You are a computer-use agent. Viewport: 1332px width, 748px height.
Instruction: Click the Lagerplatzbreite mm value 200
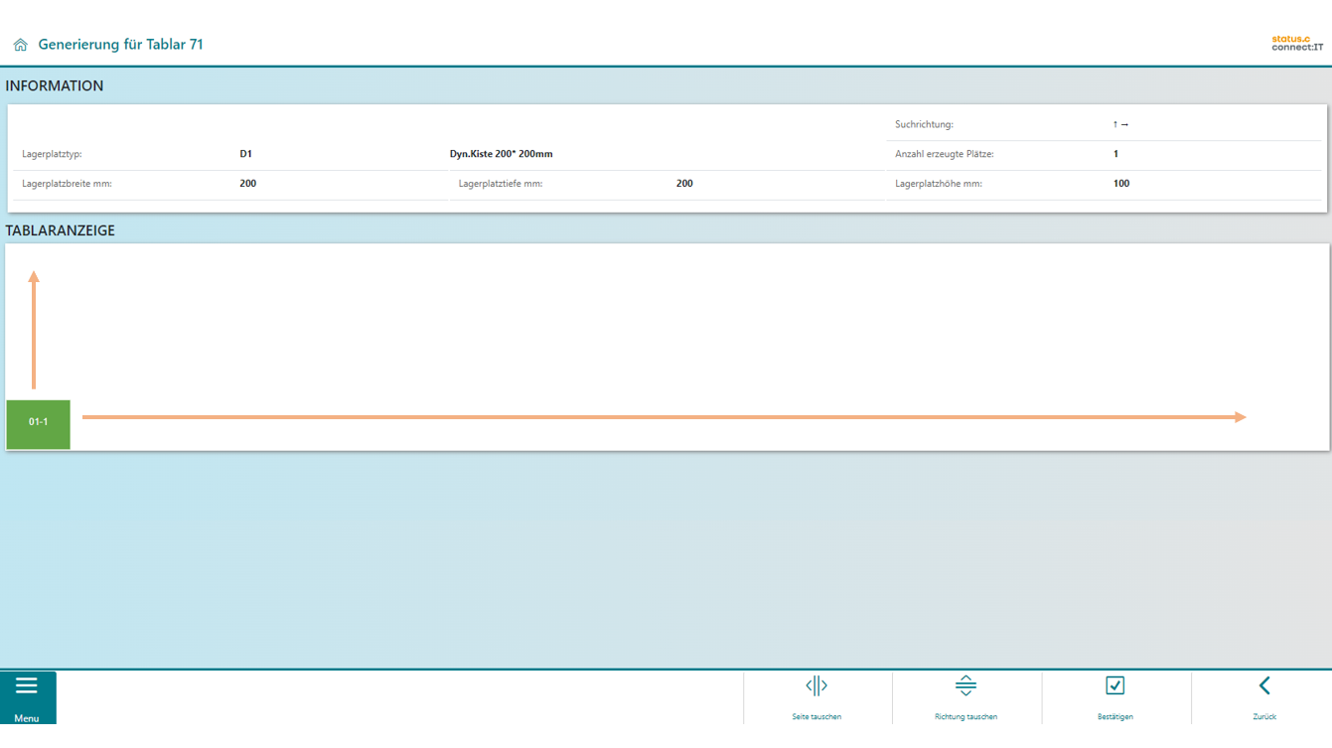pyautogui.click(x=247, y=184)
